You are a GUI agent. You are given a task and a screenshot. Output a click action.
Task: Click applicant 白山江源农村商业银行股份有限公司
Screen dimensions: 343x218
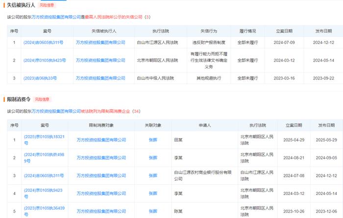[x=203, y=175]
